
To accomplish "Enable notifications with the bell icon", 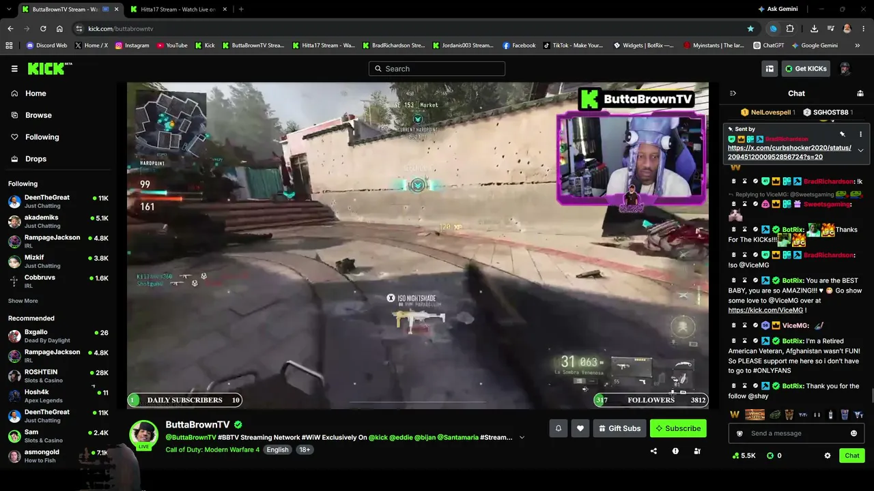I will click(x=558, y=428).
